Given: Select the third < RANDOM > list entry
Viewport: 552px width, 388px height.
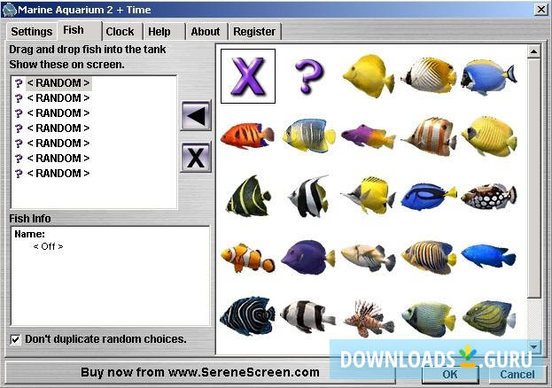Looking at the screenshot, I should [58, 113].
